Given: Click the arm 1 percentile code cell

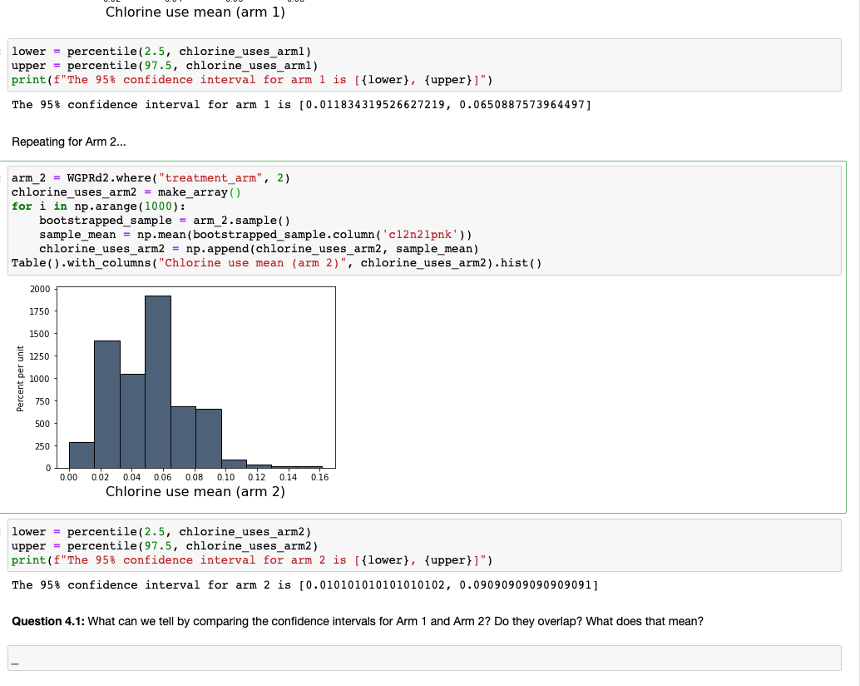Looking at the screenshot, I should [x=424, y=65].
